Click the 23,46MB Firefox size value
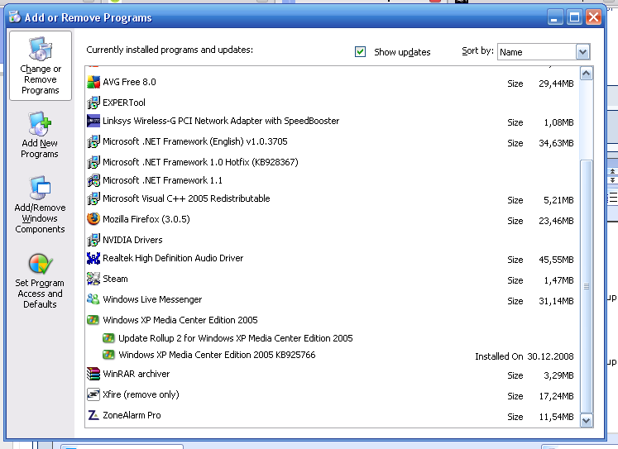This screenshot has height=449, width=618. click(x=556, y=221)
